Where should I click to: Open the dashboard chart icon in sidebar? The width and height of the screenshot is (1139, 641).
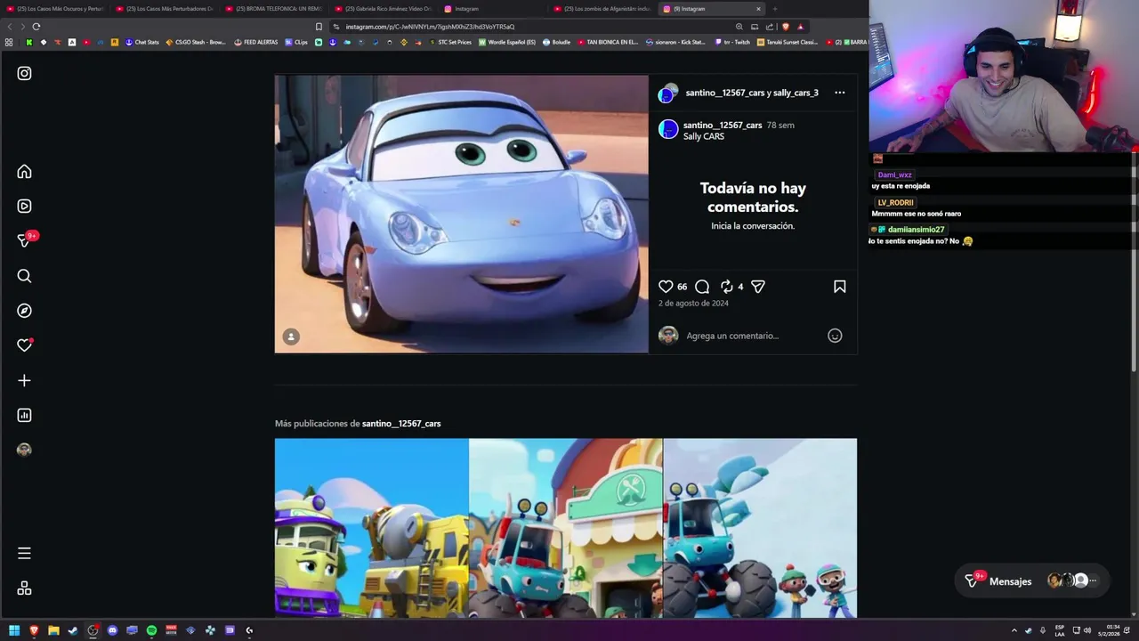pos(24,415)
